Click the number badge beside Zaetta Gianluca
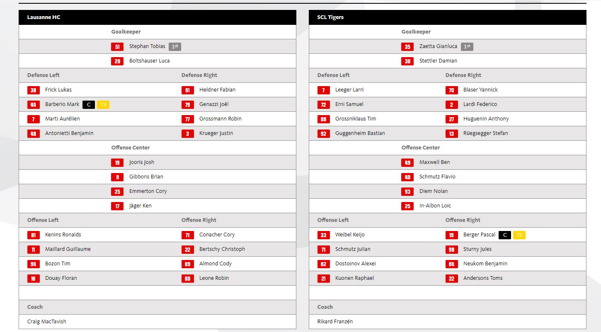The width and height of the screenshot is (601, 332). [x=407, y=47]
